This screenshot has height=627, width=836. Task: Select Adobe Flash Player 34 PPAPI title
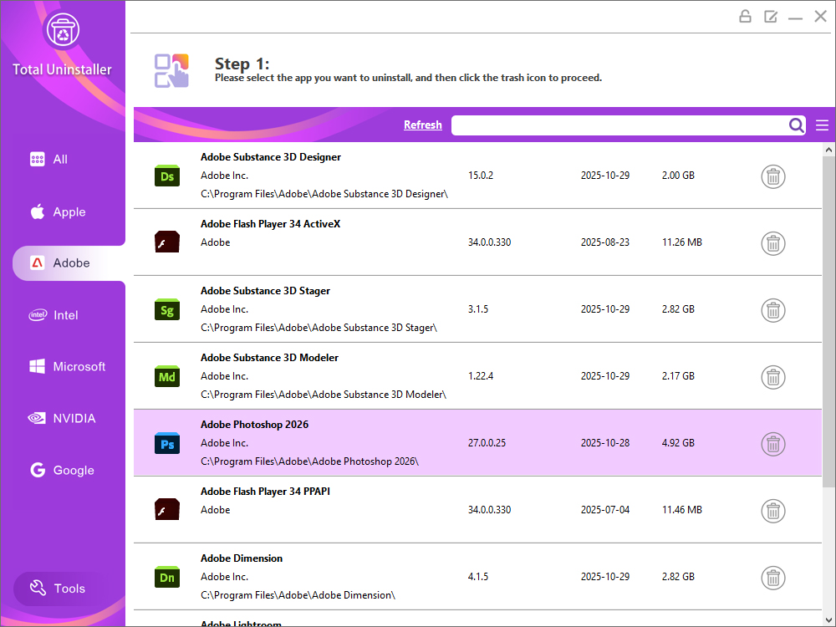[x=265, y=492]
